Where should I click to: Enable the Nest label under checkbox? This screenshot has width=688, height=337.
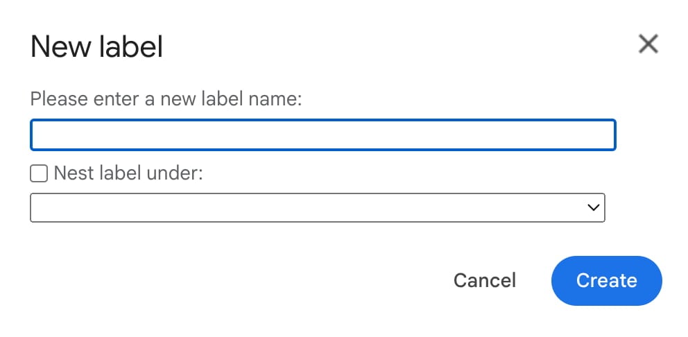pos(39,173)
